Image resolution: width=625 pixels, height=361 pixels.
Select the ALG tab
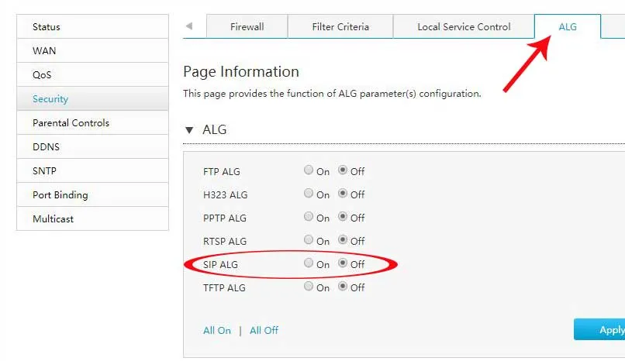point(568,26)
